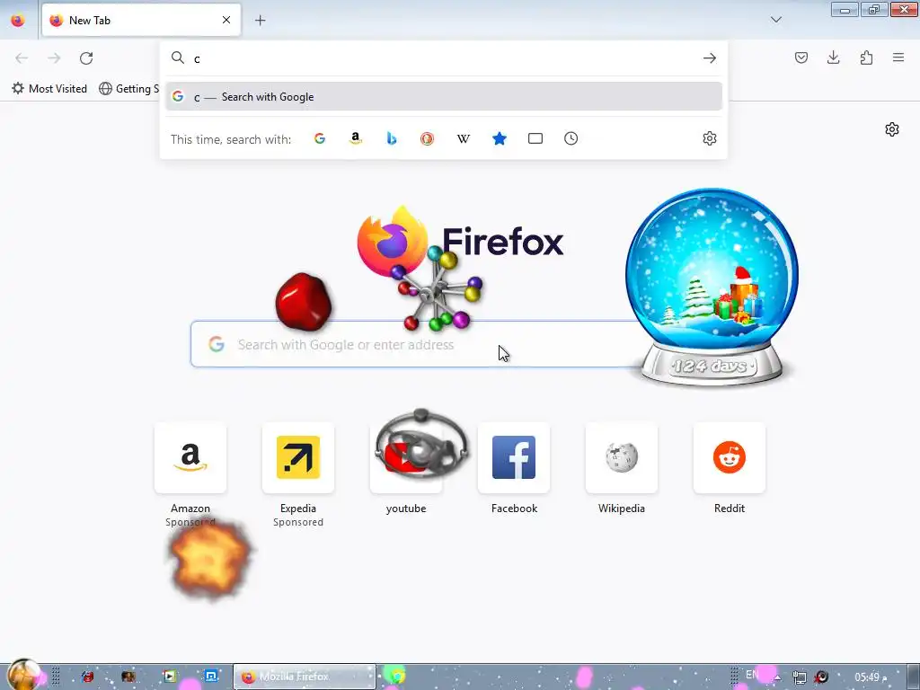This screenshot has height=690, width=920.
Task: Open the youtube shortcut label
Action: [406, 509]
